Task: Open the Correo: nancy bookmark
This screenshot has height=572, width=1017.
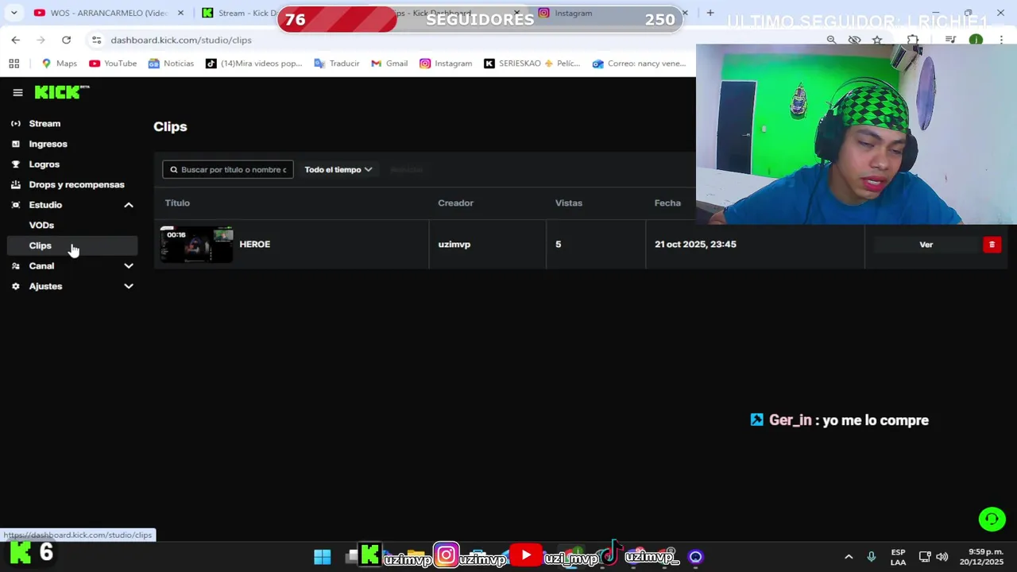Action: tap(640, 64)
